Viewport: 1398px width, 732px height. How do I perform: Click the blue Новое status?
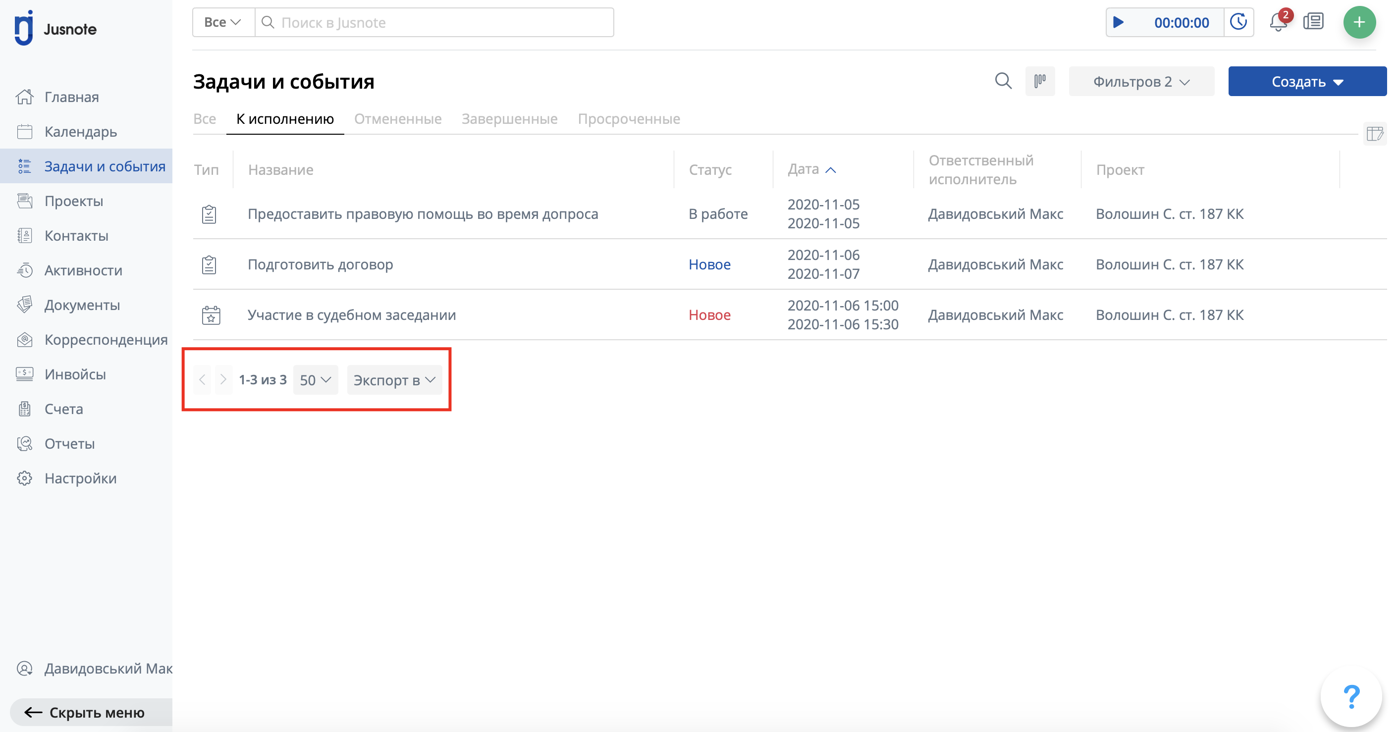pyautogui.click(x=709, y=265)
